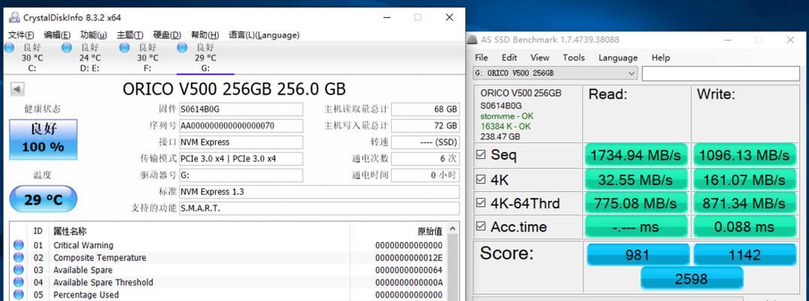
Task: Click the empty text box beside drive dropdown
Action: pos(720,73)
